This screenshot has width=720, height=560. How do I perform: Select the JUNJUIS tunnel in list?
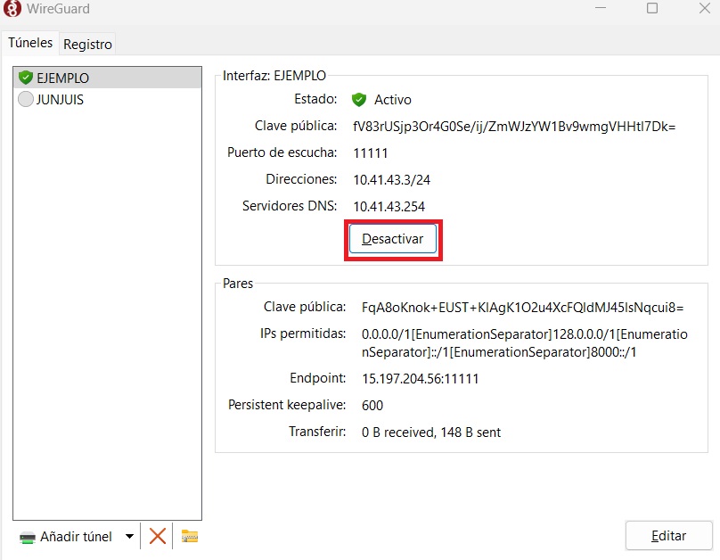(x=60, y=100)
